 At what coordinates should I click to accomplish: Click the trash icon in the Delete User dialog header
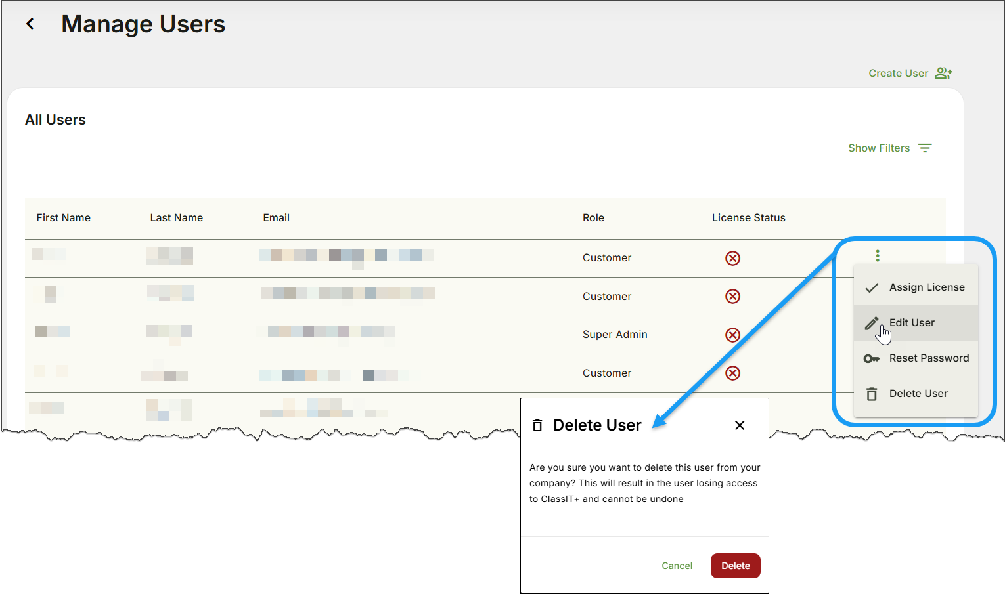pyautogui.click(x=537, y=425)
